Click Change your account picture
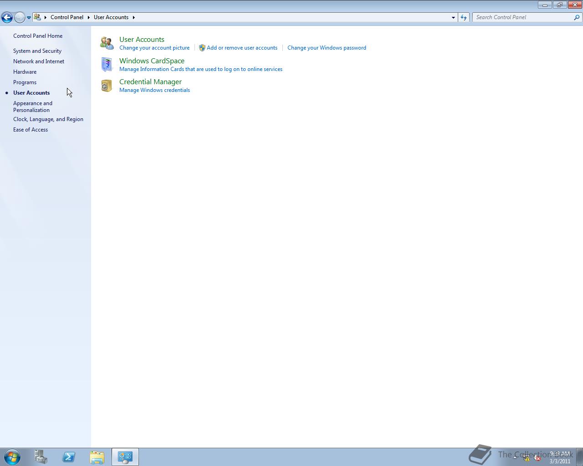583x466 pixels. [x=154, y=48]
